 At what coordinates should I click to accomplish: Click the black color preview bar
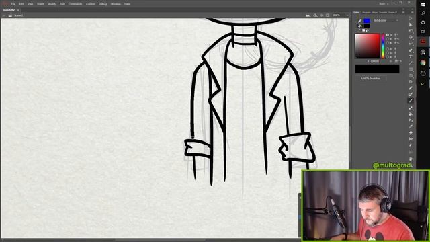(377, 69)
